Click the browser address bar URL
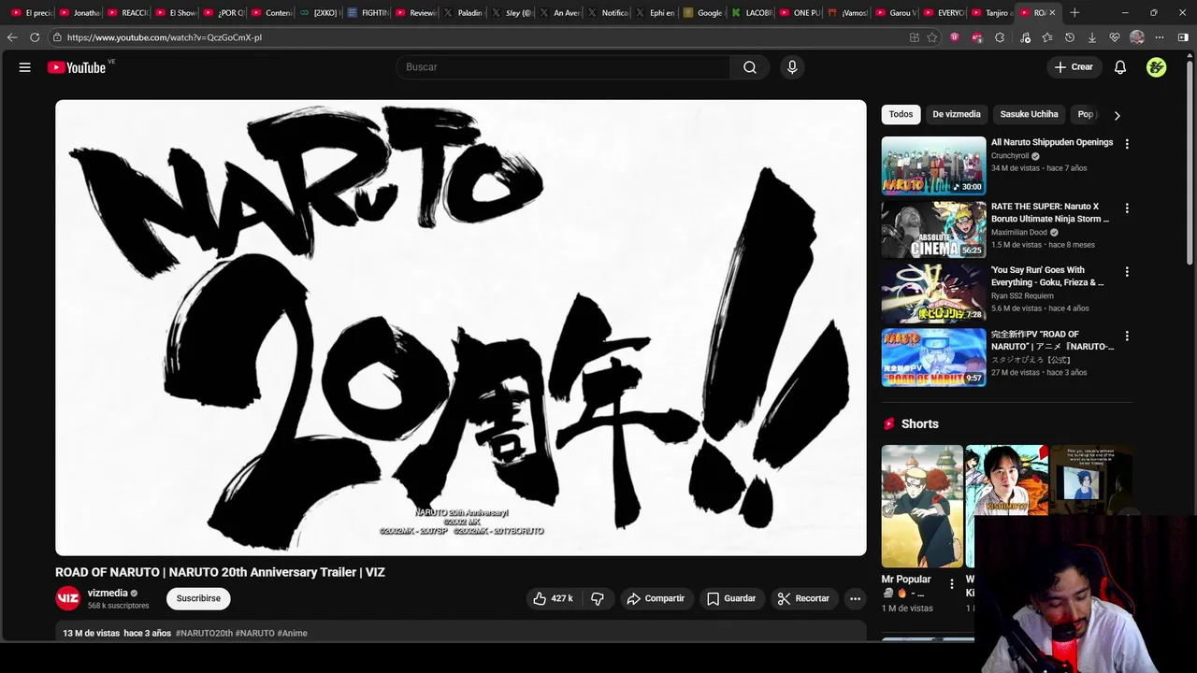The width and height of the screenshot is (1197, 673). click(x=165, y=37)
